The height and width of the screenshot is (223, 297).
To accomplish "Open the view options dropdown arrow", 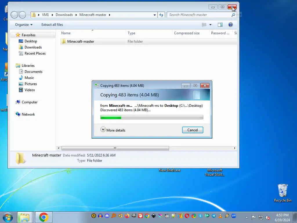I will click(x=210, y=25).
